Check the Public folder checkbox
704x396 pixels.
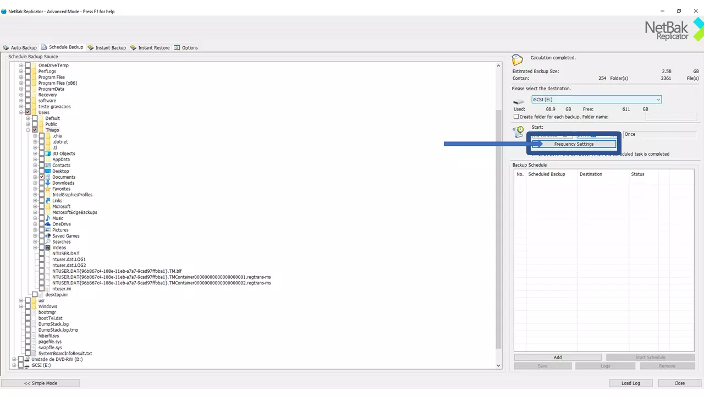click(35, 124)
